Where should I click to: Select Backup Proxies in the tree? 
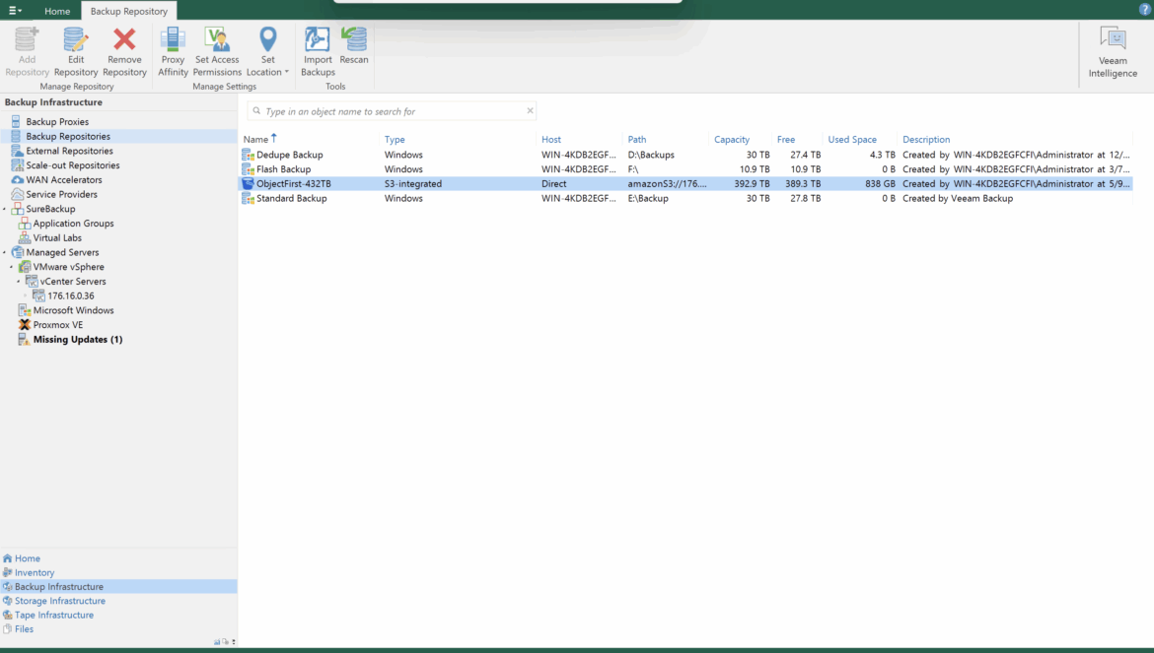click(57, 122)
